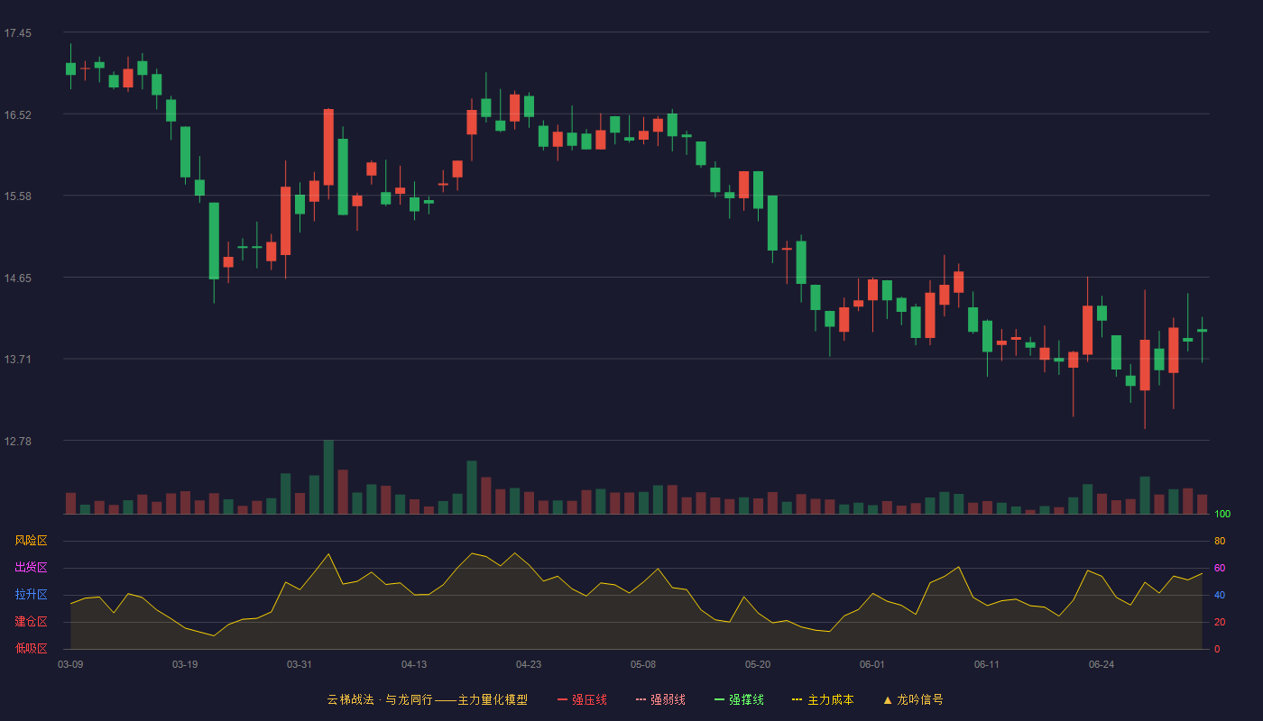This screenshot has width=1263, height=721.
Task: Click the 13.71 price axis label
Action: pyautogui.click(x=17, y=360)
